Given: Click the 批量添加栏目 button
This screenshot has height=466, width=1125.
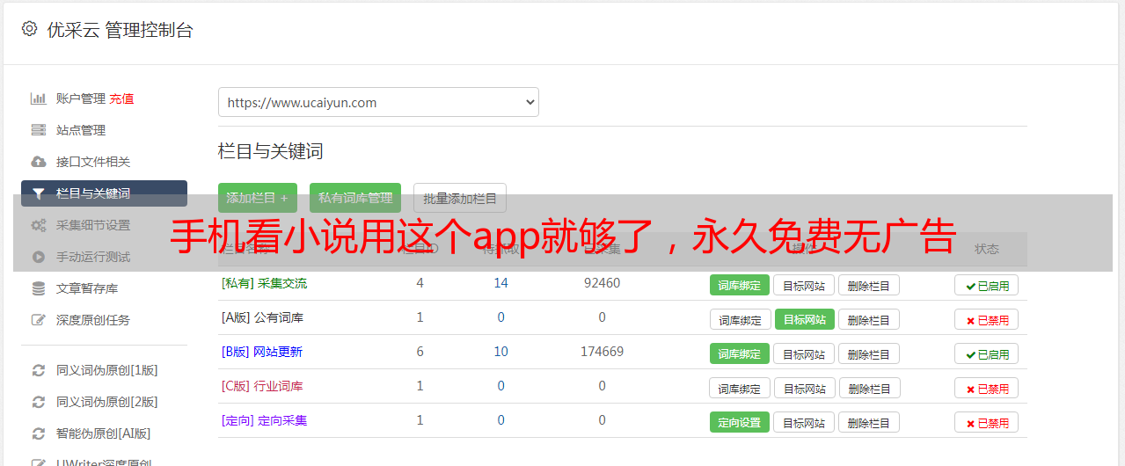Looking at the screenshot, I should point(460,198).
